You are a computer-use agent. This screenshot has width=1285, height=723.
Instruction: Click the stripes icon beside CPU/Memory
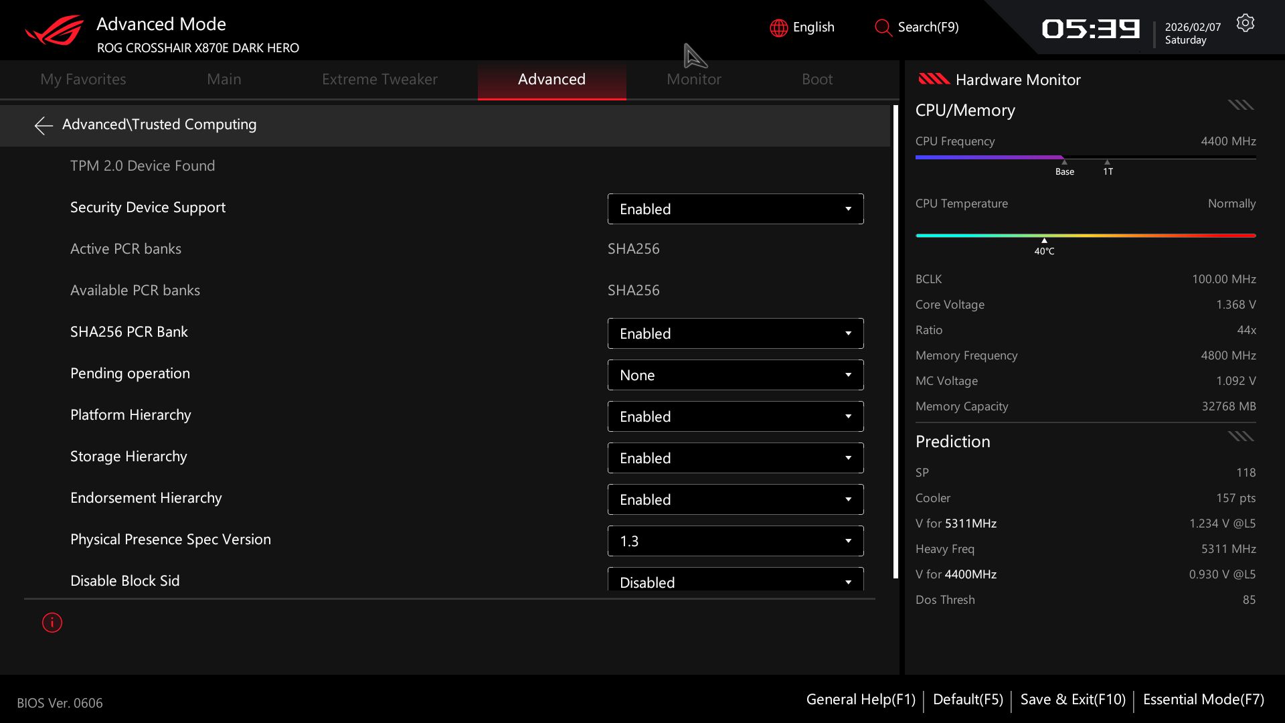pos(1240,105)
